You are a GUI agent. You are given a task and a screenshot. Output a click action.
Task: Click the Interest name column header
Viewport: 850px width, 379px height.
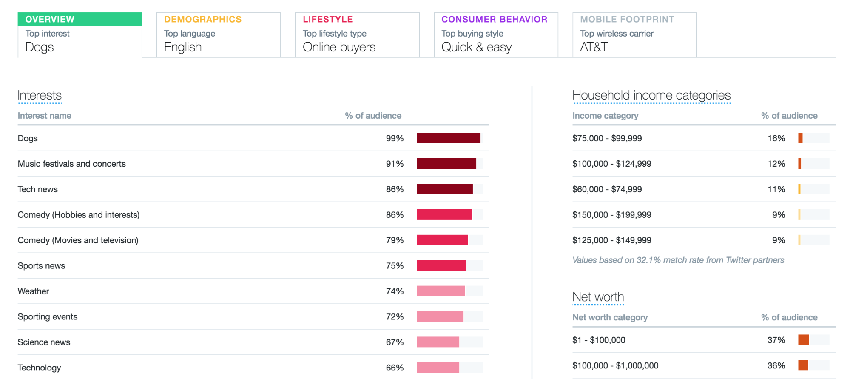pyautogui.click(x=44, y=116)
